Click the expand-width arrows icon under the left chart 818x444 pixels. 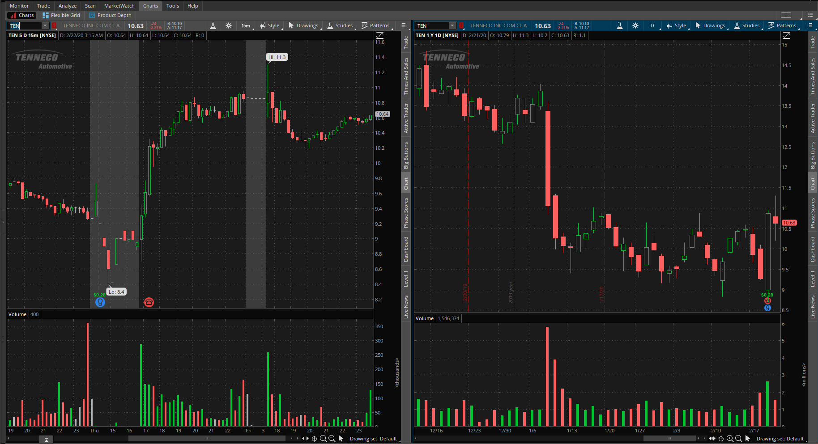[x=305, y=439]
